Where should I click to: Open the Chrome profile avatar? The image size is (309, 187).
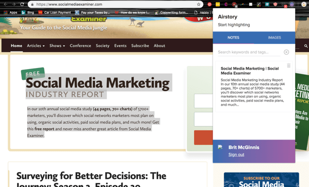tap(304, 4)
